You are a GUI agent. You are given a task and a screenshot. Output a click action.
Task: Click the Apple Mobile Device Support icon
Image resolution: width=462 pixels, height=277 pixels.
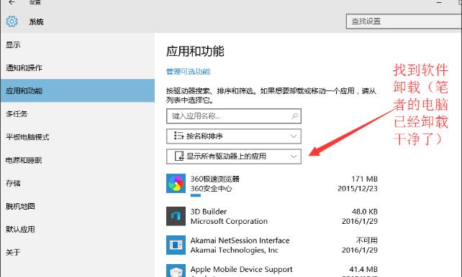pyautogui.click(x=176, y=271)
